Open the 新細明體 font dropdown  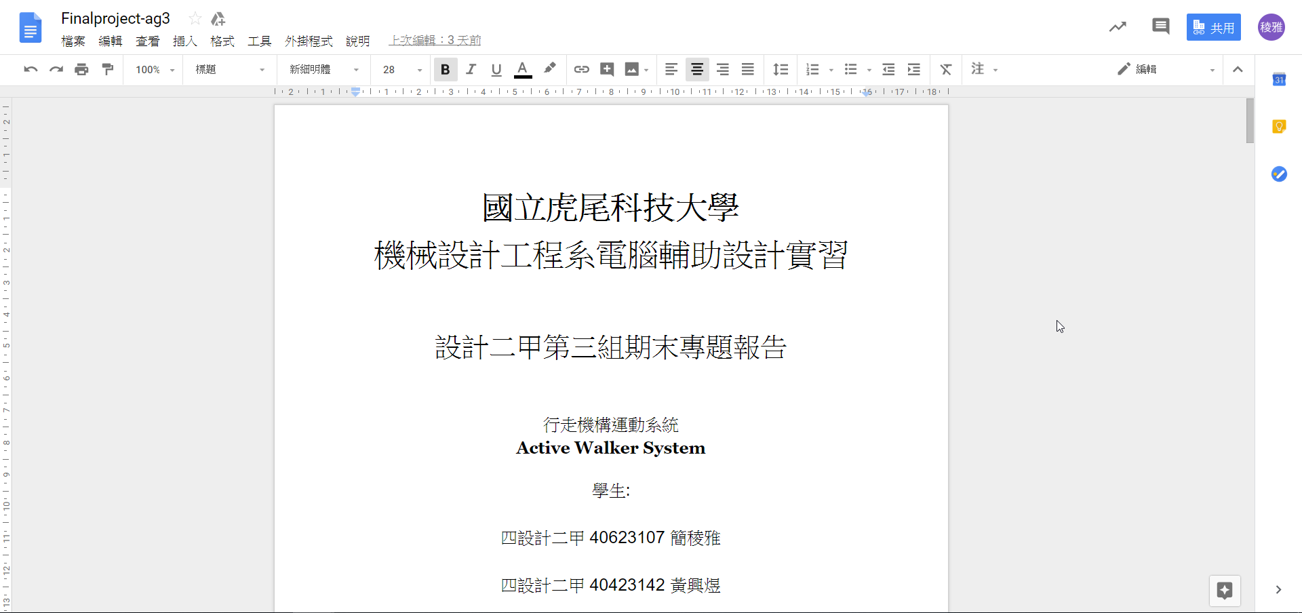pos(324,69)
